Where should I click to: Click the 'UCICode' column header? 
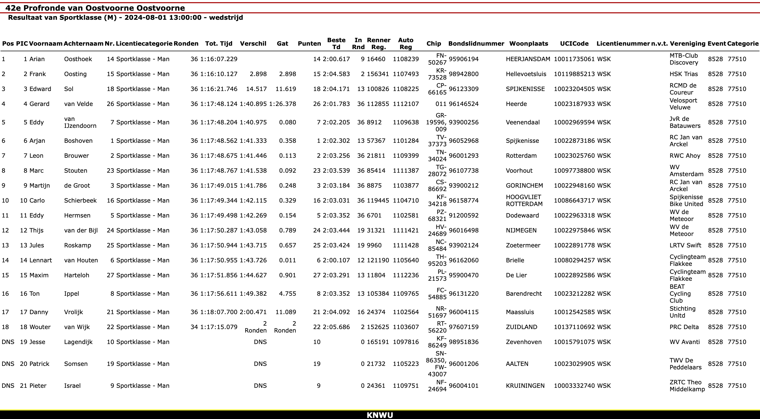pyautogui.click(x=574, y=44)
